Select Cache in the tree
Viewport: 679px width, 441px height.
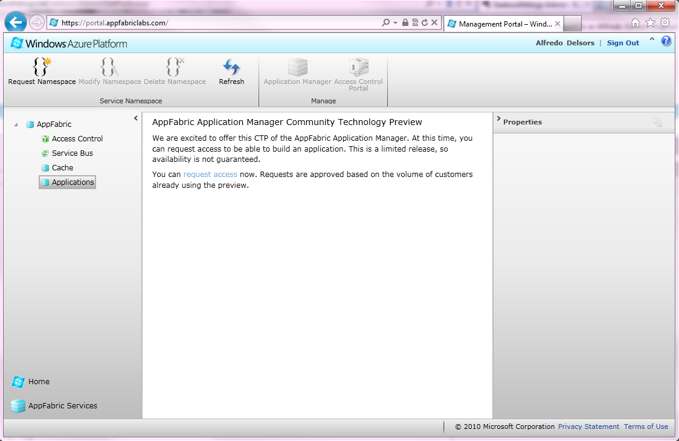57,168
